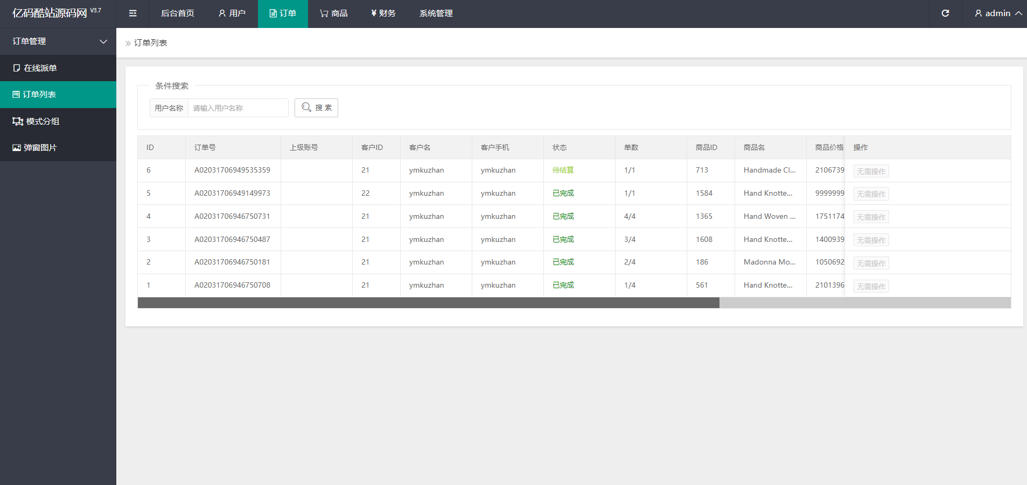Open the admin user menu
The height and width of the screenshot is (485, 1027).
998,13
